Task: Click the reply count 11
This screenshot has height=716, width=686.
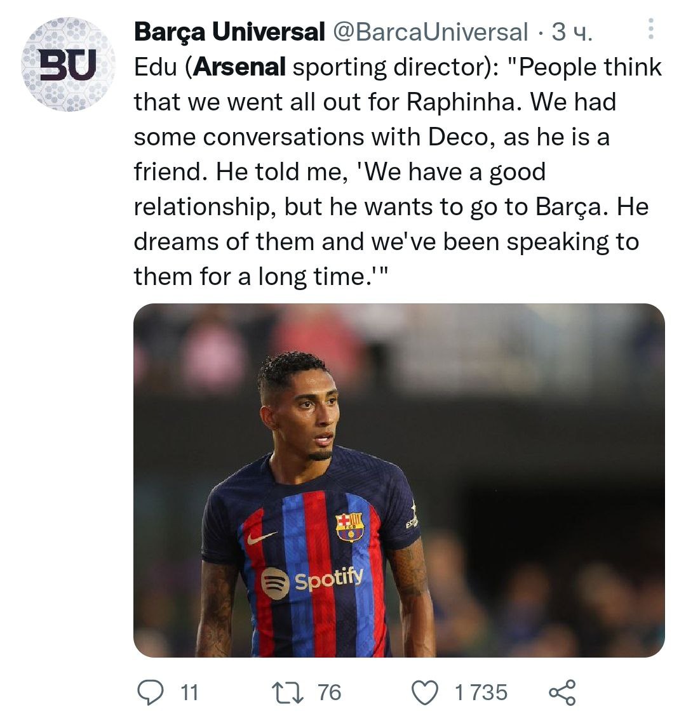Action: point(189,692)
